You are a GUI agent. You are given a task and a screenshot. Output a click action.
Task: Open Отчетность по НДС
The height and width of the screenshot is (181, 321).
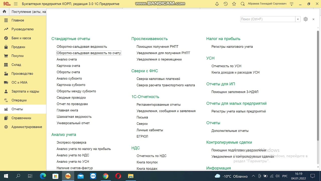[x=151, y=156]
